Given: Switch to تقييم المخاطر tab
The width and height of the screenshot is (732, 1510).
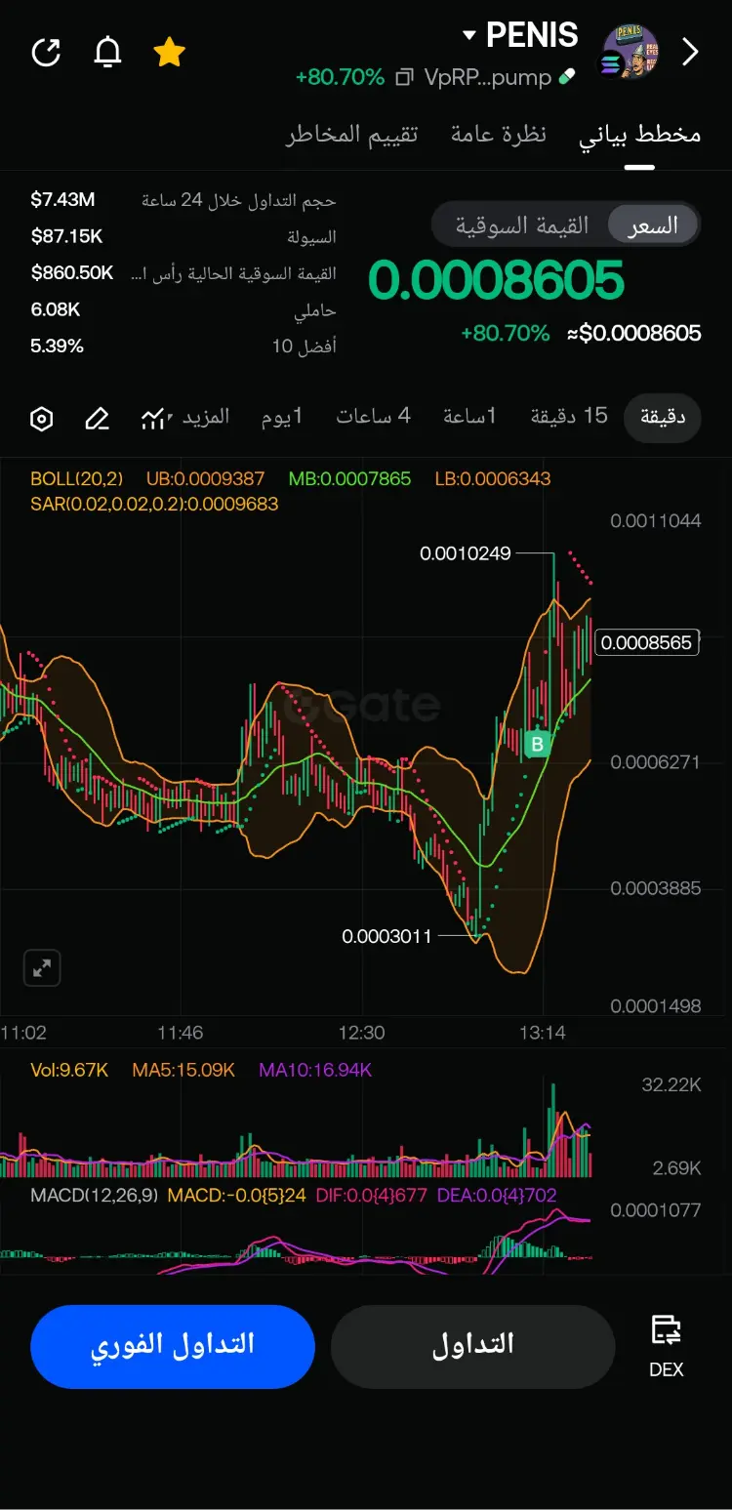Looking at the screenshot, I should (351, 135).
